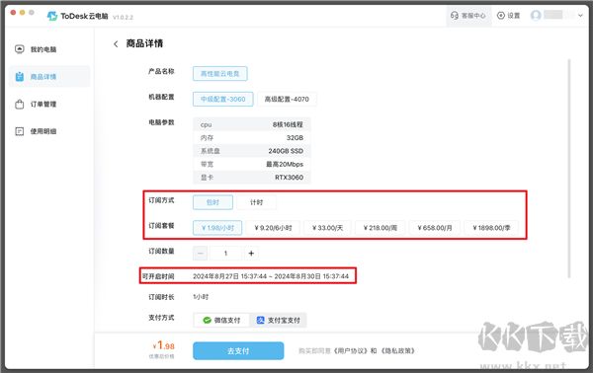
Task: Go back with the left arrow icon
Action: [x=116, y=44]
